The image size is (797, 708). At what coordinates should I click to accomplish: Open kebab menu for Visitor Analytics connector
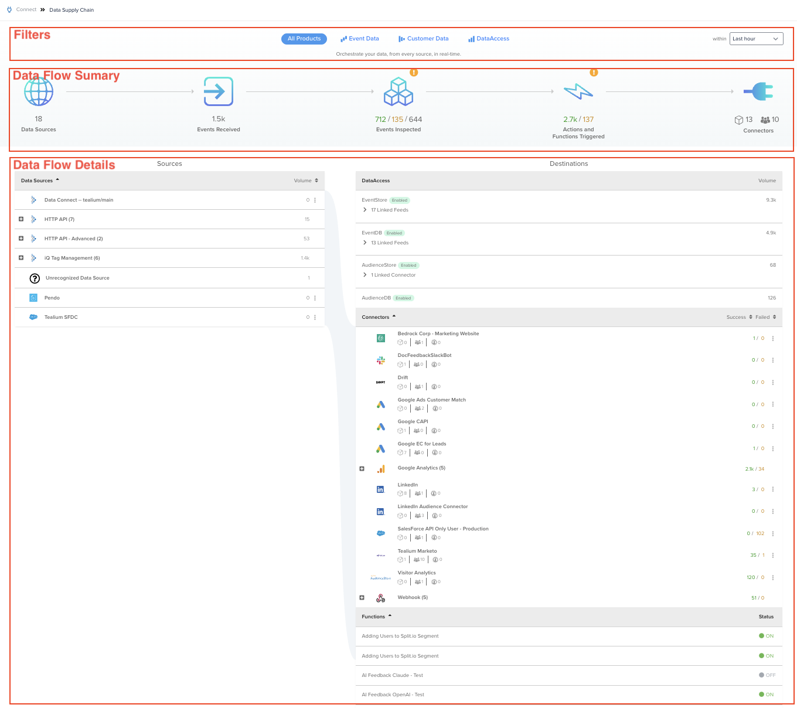point(773,577)
